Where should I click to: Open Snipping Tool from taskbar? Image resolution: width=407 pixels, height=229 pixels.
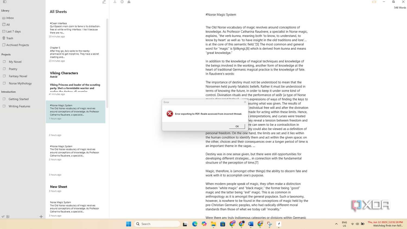pos(269,224)
